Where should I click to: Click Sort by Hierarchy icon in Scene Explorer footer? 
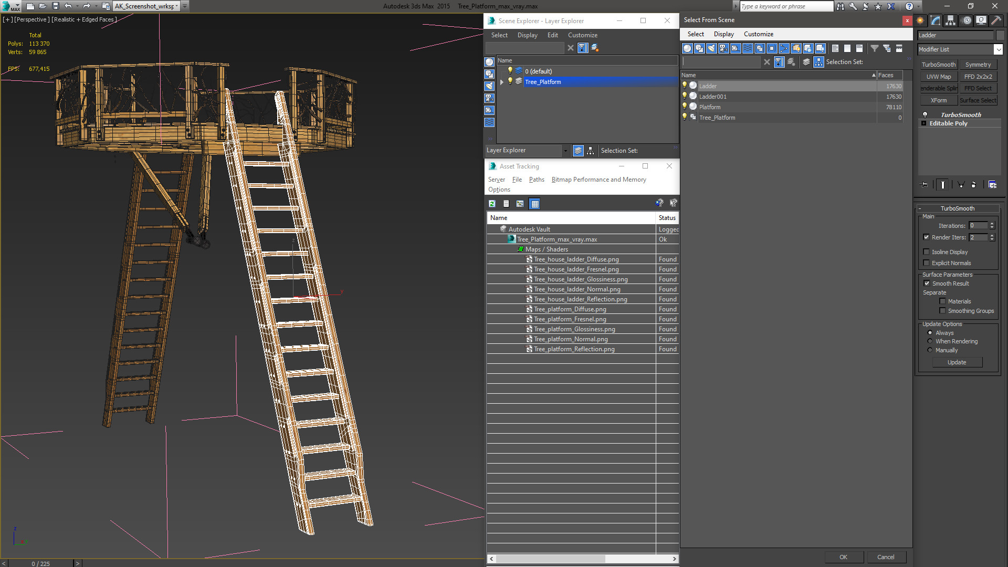(591, 151)
